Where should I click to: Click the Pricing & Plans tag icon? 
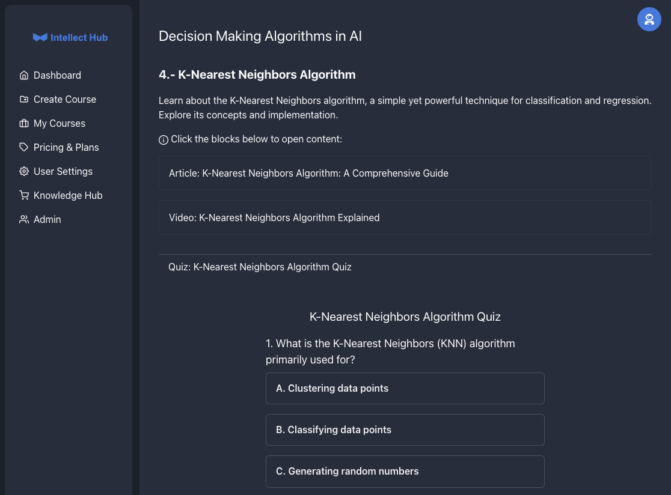pyautogui.click(x=24, y=147)
